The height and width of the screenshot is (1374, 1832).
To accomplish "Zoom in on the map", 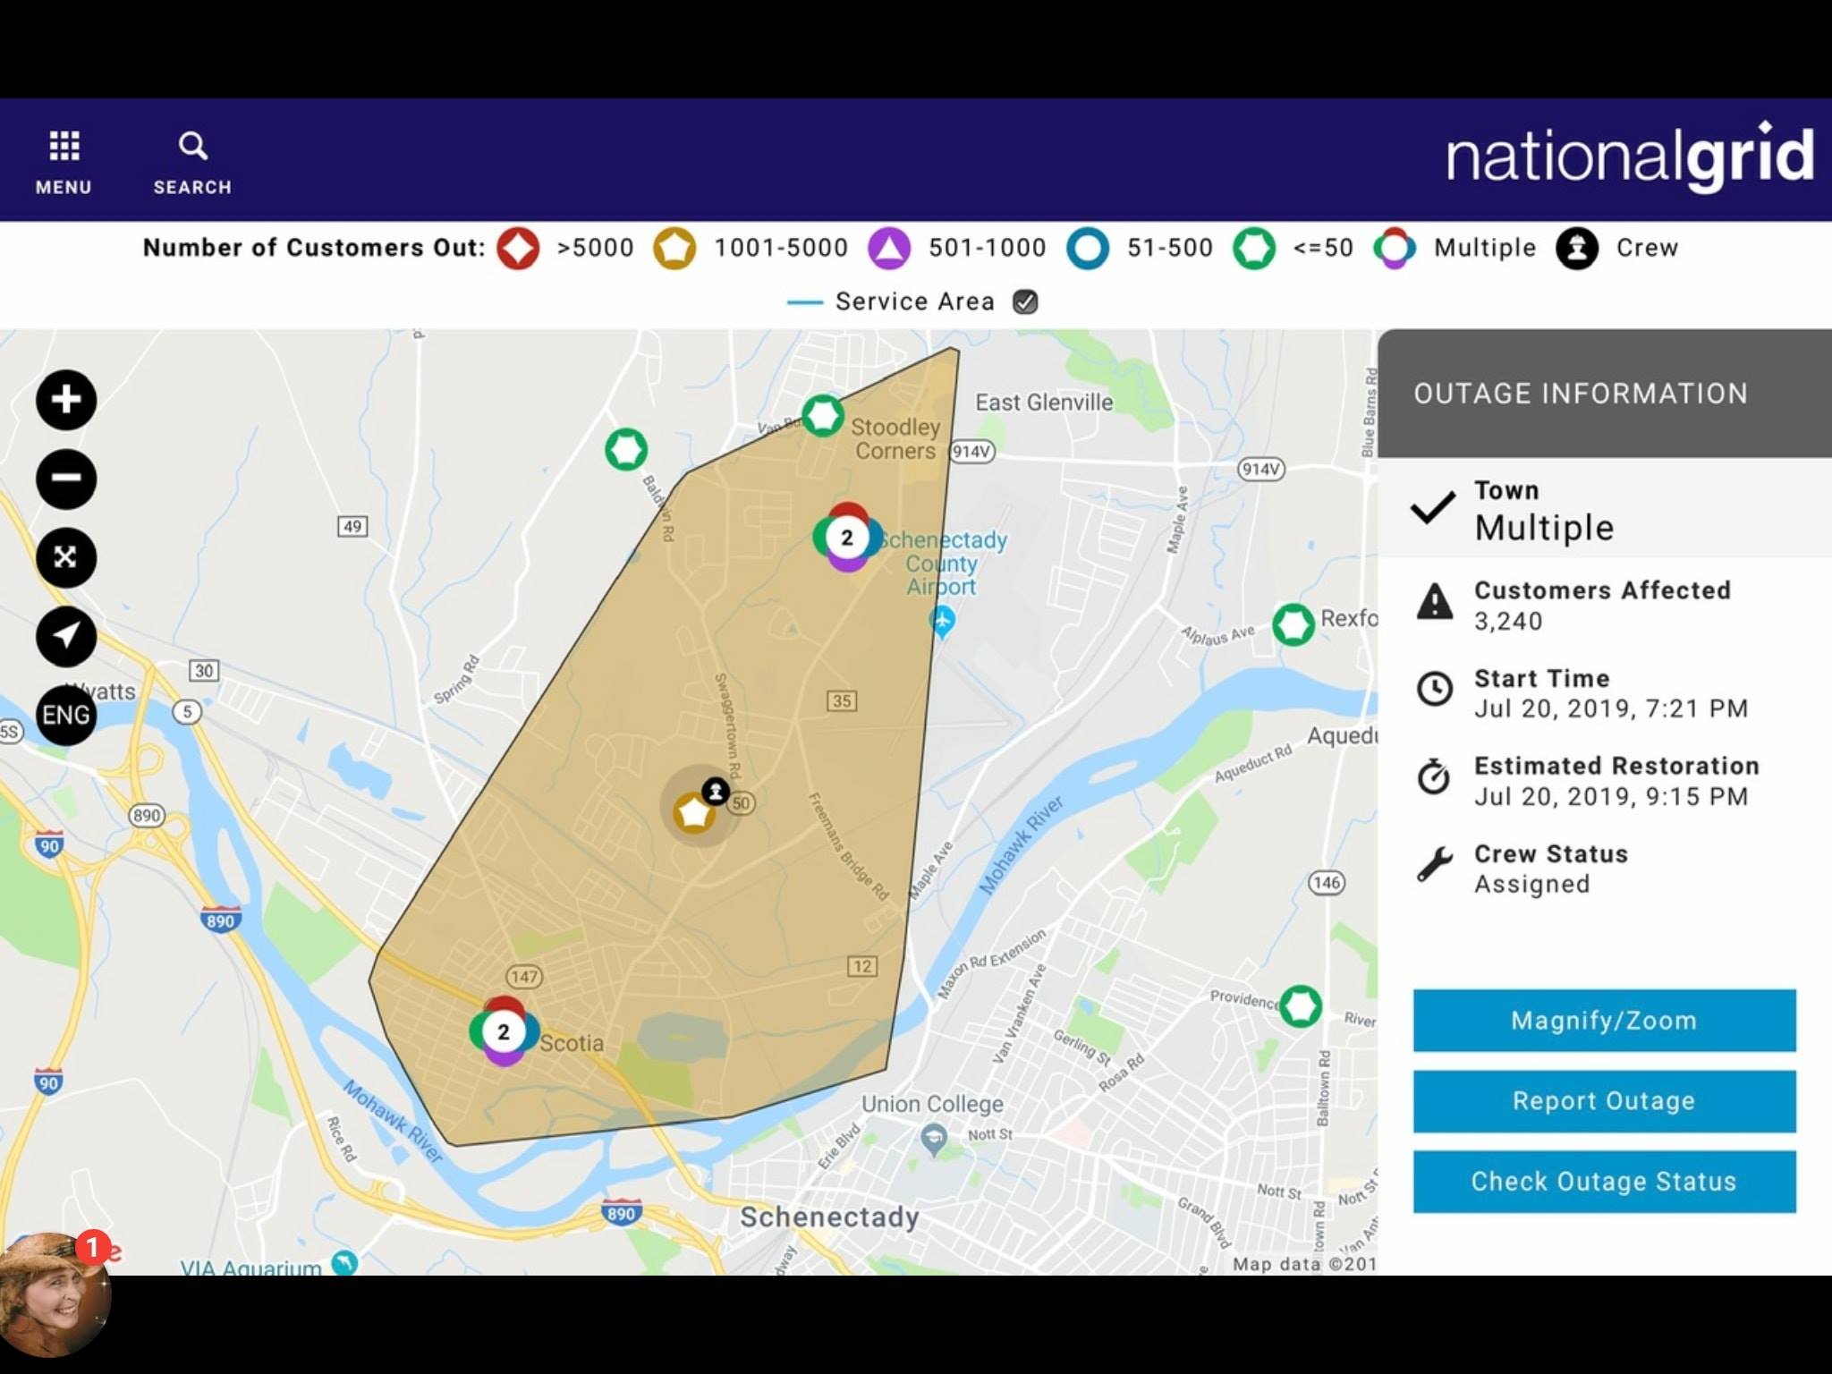I will tap(66, 399).
